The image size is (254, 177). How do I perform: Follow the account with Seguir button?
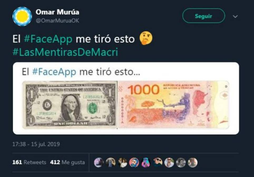[x=204, y=16]
